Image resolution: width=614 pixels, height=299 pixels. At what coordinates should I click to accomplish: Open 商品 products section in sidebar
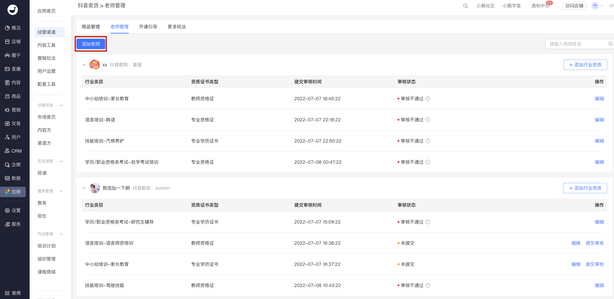click(x=13, y=96)
